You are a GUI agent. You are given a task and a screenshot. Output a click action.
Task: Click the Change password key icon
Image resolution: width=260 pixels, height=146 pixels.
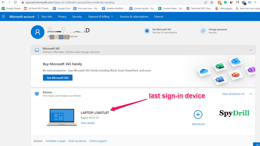(x=203, y=31)
